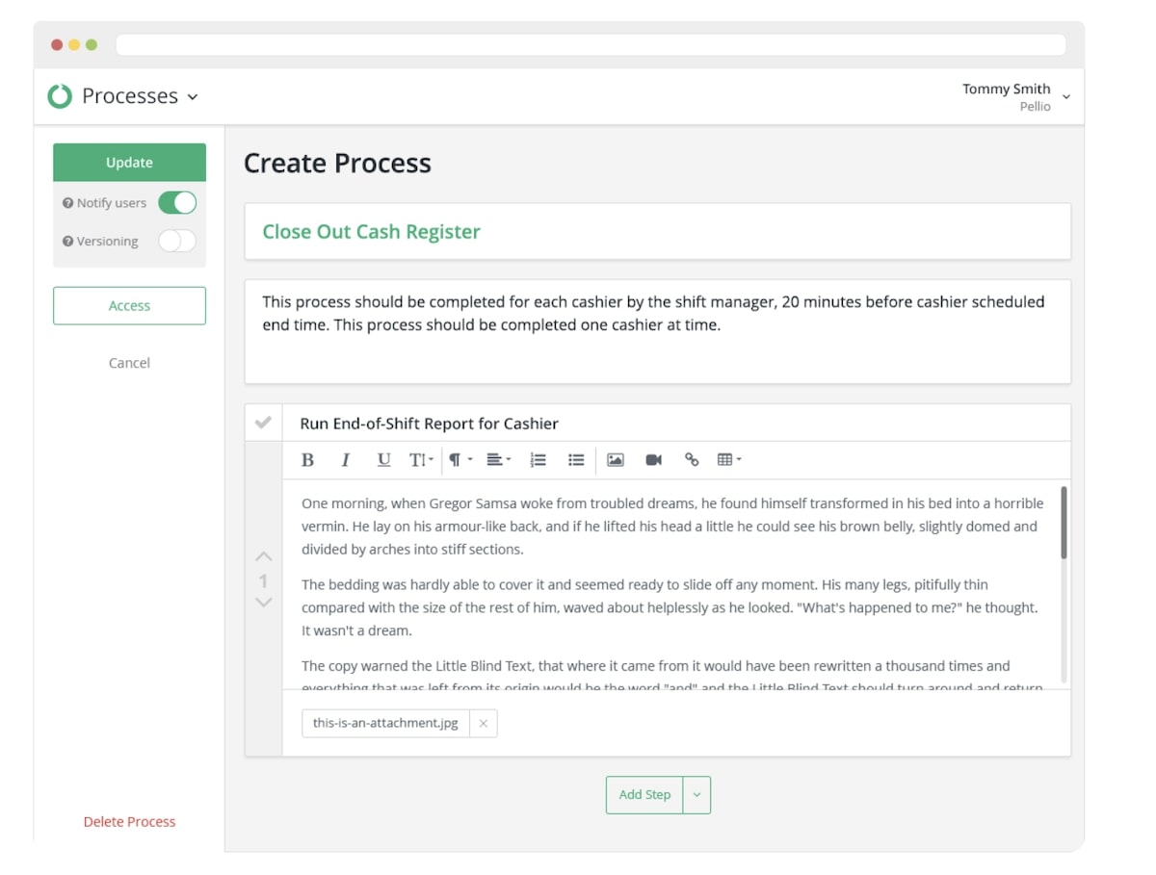Click the underline formatting icon

(383, 460)
